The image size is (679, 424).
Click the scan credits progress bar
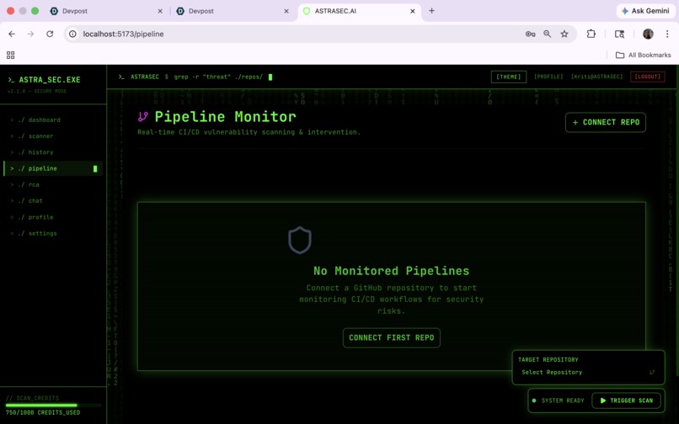point(53,405)
